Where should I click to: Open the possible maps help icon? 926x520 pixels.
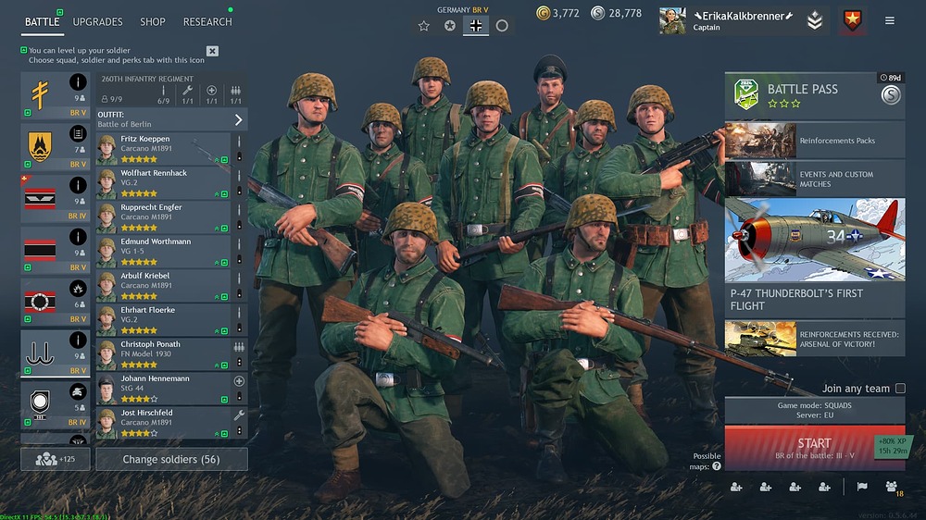(717, 466)
